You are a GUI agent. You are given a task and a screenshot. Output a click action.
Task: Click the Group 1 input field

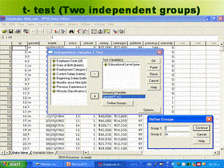177,128
